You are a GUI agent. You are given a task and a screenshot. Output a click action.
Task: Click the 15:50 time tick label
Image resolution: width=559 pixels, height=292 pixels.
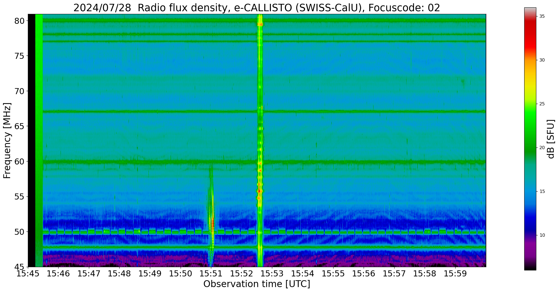181,273
